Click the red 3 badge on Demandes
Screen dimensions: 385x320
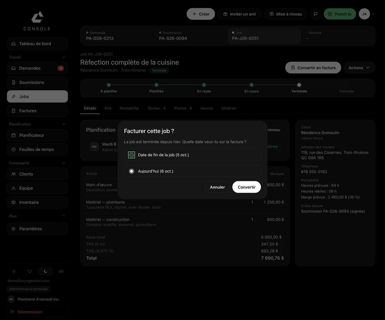click(60, 68)
